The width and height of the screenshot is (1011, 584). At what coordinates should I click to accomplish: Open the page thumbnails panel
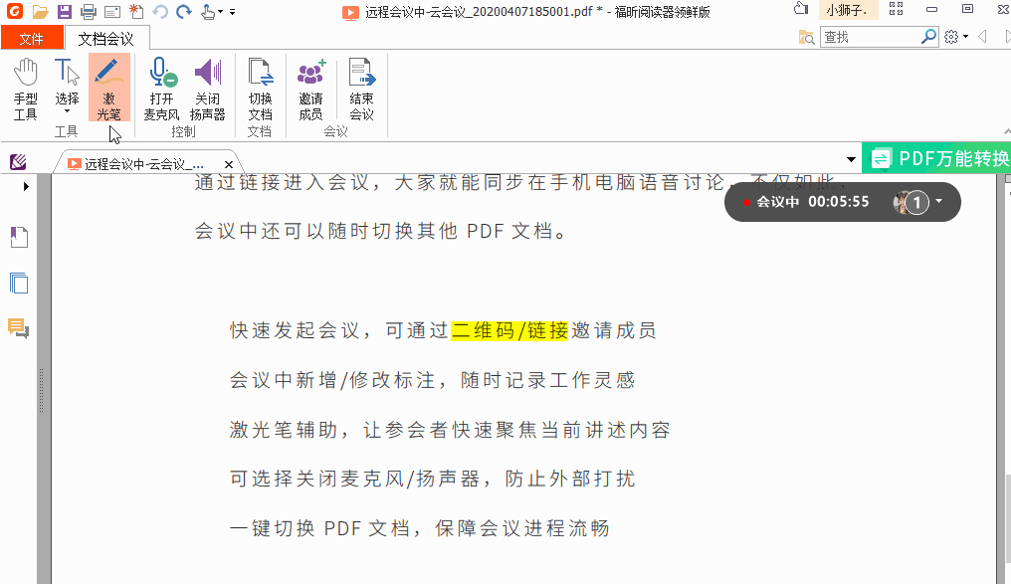(x=17, y=284)
